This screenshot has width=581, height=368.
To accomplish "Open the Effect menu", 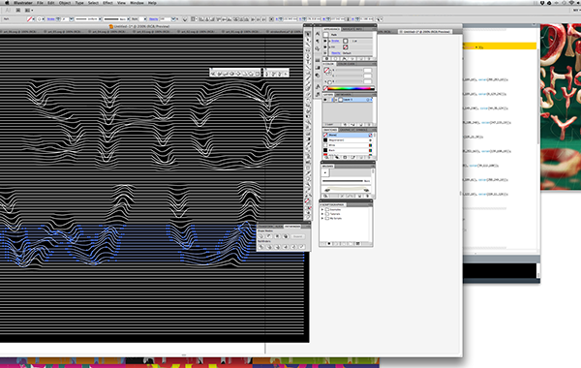I will (107, 3).
